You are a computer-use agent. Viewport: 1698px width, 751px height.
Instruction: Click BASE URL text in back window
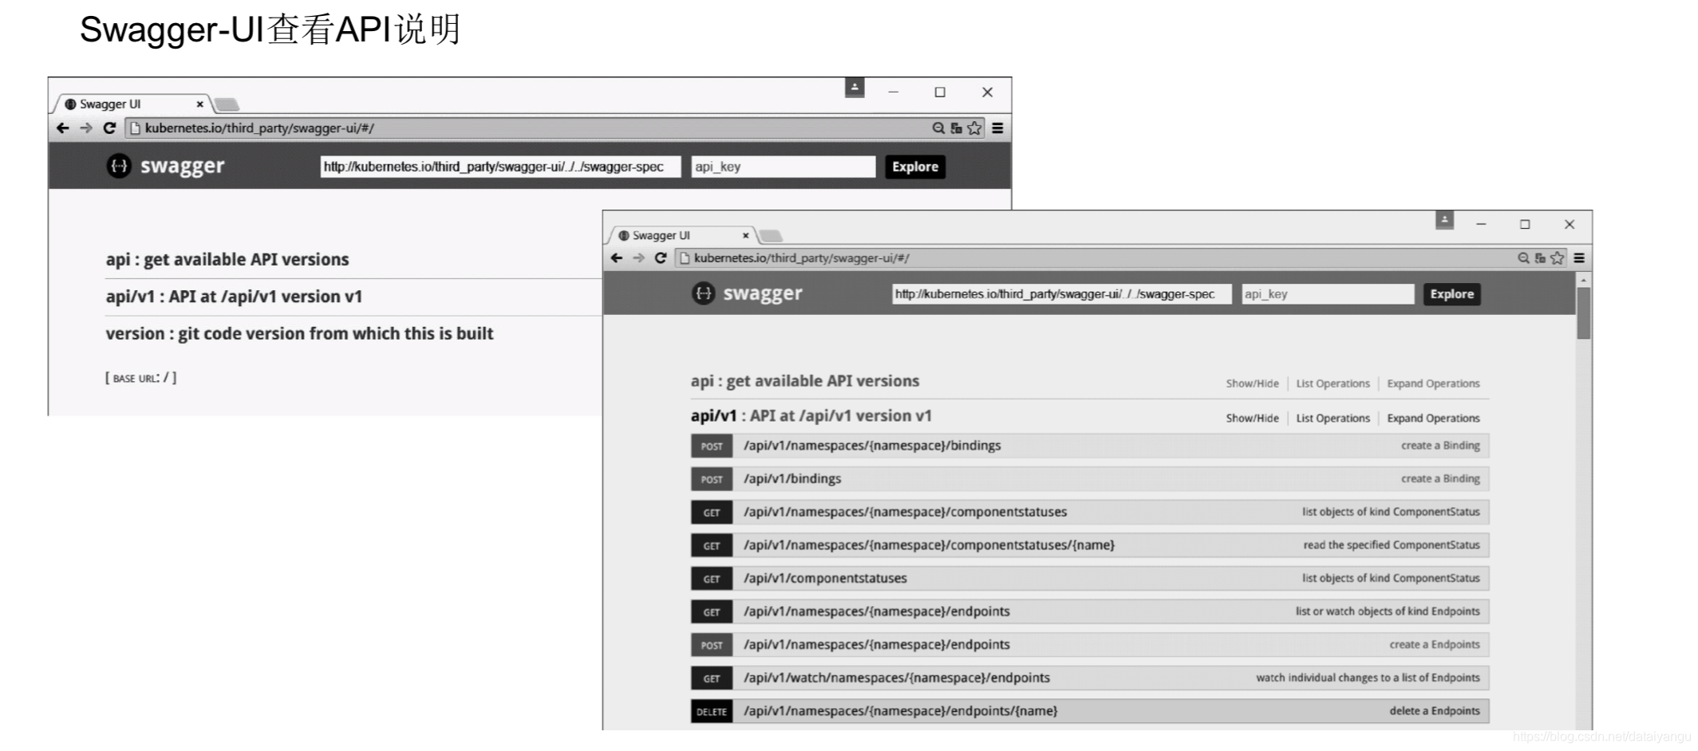tap(141, 378)
